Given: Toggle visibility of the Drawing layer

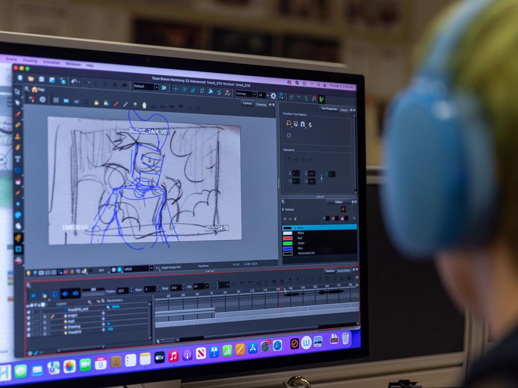Looking at the screenshot, I should pos(29,329).
